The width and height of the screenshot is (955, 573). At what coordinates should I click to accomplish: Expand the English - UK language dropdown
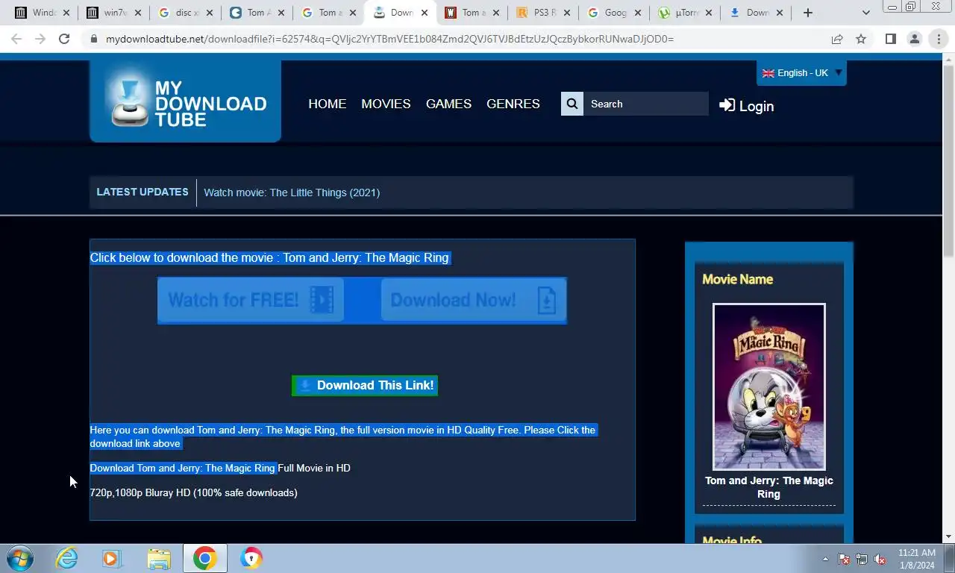pos(801,73)
